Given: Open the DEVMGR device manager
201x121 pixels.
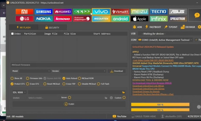Looking at the screenshot, I should pyautogui.click(x=188, y=27).
